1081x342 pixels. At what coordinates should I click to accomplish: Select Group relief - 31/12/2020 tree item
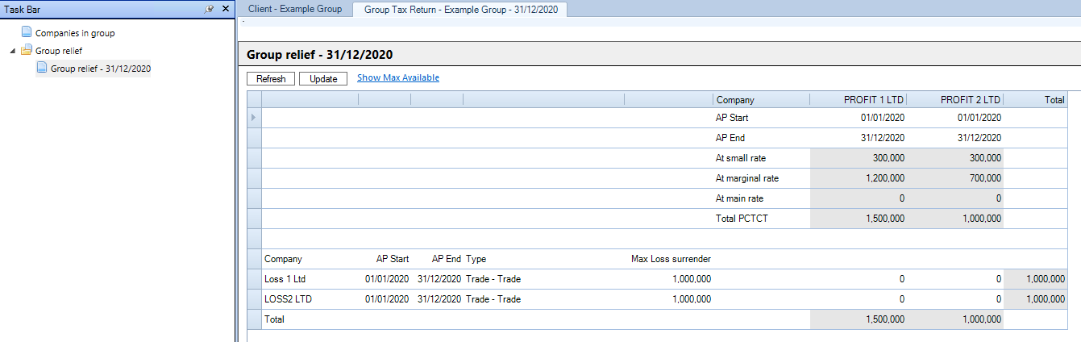click(x=101, y=69)
